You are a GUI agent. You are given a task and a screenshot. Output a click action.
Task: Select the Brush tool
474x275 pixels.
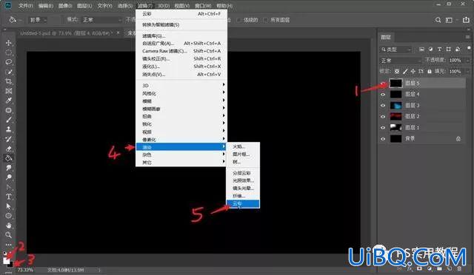[x=8, y=120]
